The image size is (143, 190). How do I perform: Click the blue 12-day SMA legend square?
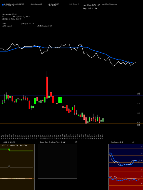click(x=3, y=5)
